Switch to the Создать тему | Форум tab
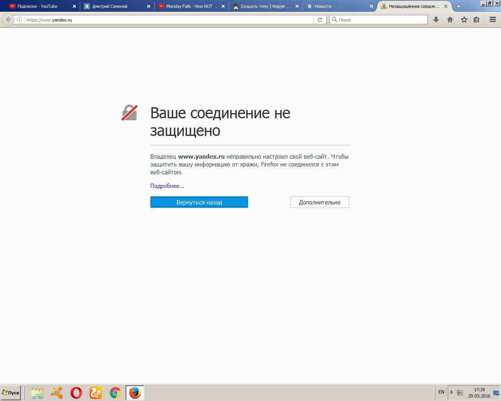Screen dimensions: 501x401 click(x=266, y=6)
